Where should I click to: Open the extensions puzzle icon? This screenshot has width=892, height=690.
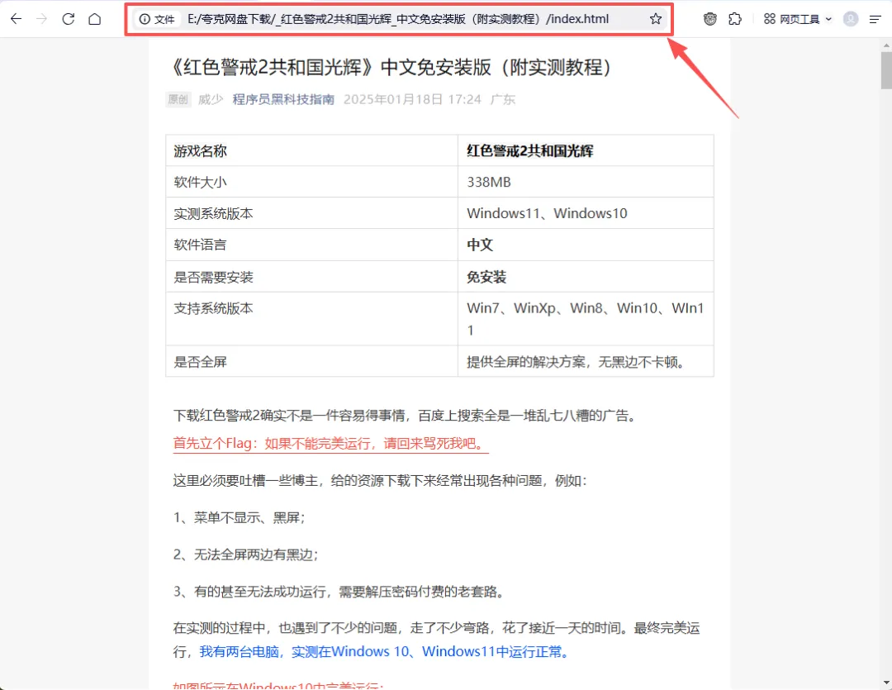(x=735, y=19)
